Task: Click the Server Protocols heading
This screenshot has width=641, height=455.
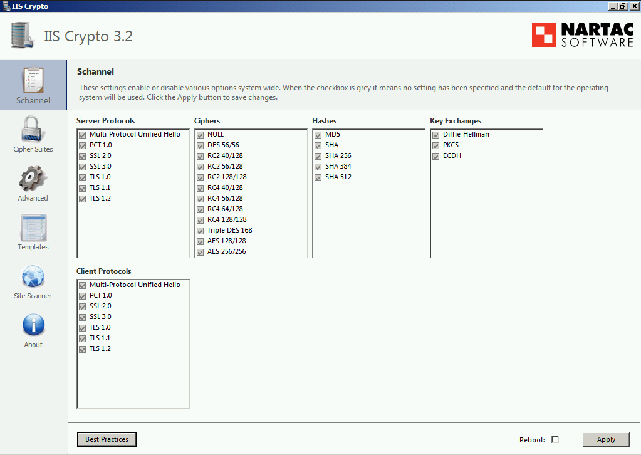Action: tap(105, 121)
